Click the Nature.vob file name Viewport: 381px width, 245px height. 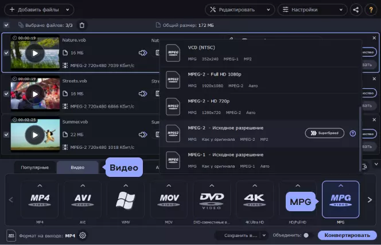pyautogui.click(x=74, y=40)
